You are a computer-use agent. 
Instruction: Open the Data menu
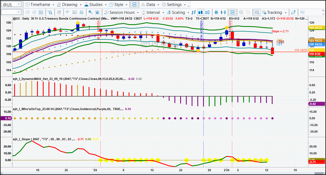(x=150, y=4)
